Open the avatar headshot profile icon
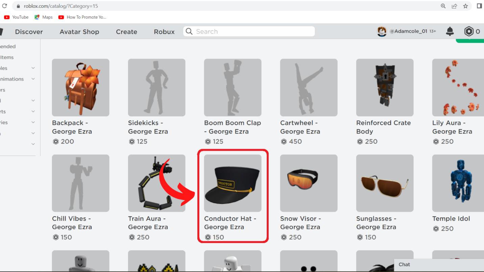The width and height of the screenshot is (484, 272). (382, 31)
